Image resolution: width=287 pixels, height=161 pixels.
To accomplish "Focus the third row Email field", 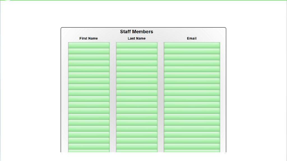I will coord(192,57).
